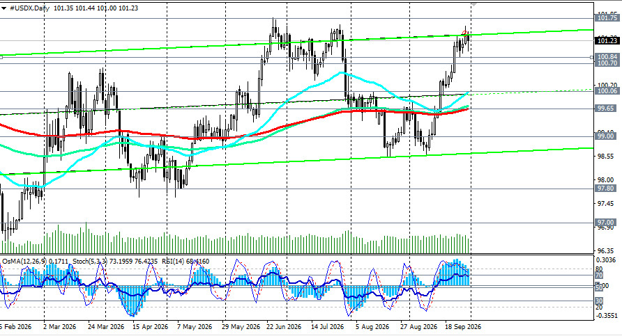Click the 18 Sep 2026 date label
The height and width of the screenshot is (336, 622).
463,327
